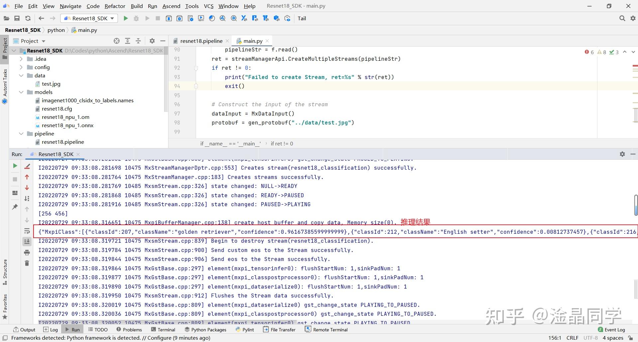
Task: Rerun the Resnet18_SDK run via green replay arrow
Action: [x=15, y=166]
